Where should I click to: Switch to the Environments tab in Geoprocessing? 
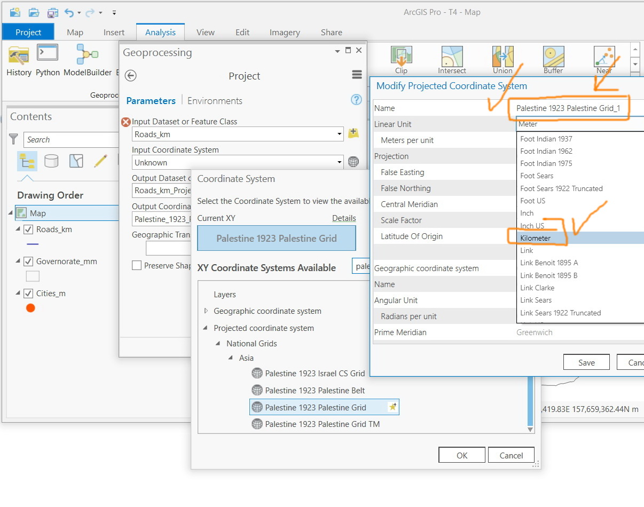tap(215, 101)
